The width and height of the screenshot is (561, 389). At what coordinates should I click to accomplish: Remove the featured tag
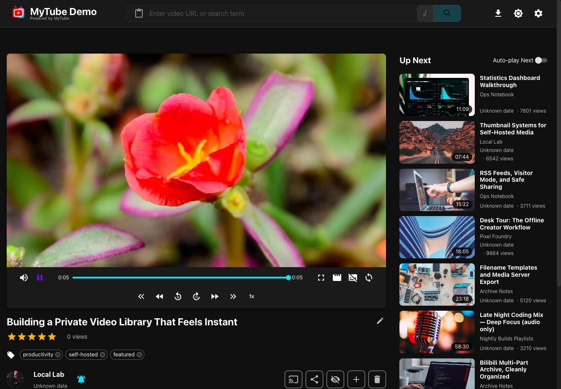tap(139, 355)
